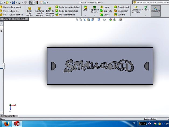Image resolution: width=169 pixels, height=127 pixels.
Task: Activate the Coque shell tool
Action: 105,15
